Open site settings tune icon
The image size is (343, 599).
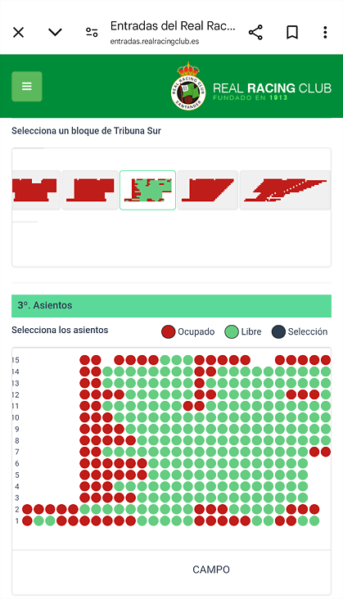[92, 33]
